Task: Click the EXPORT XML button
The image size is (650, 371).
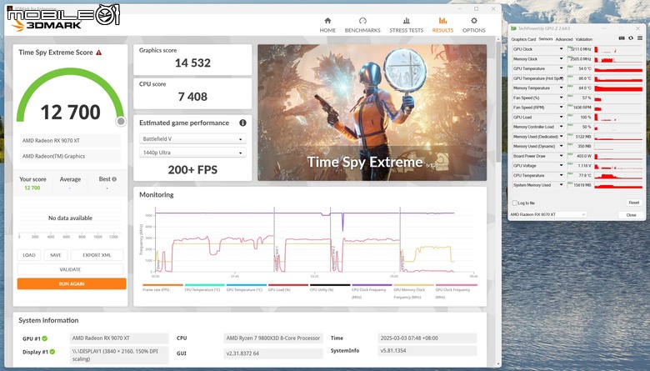Action: (x=97, y=255)
